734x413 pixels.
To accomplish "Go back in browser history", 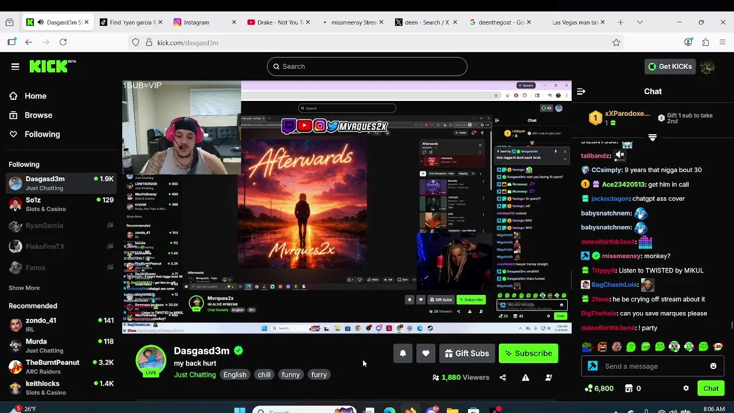I will (29, 42).
